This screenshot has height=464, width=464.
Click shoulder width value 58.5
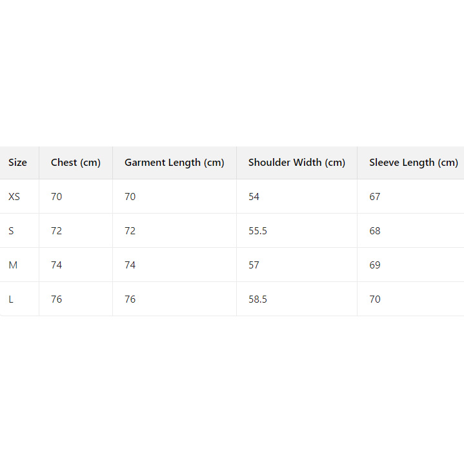[x=257, y=299]
